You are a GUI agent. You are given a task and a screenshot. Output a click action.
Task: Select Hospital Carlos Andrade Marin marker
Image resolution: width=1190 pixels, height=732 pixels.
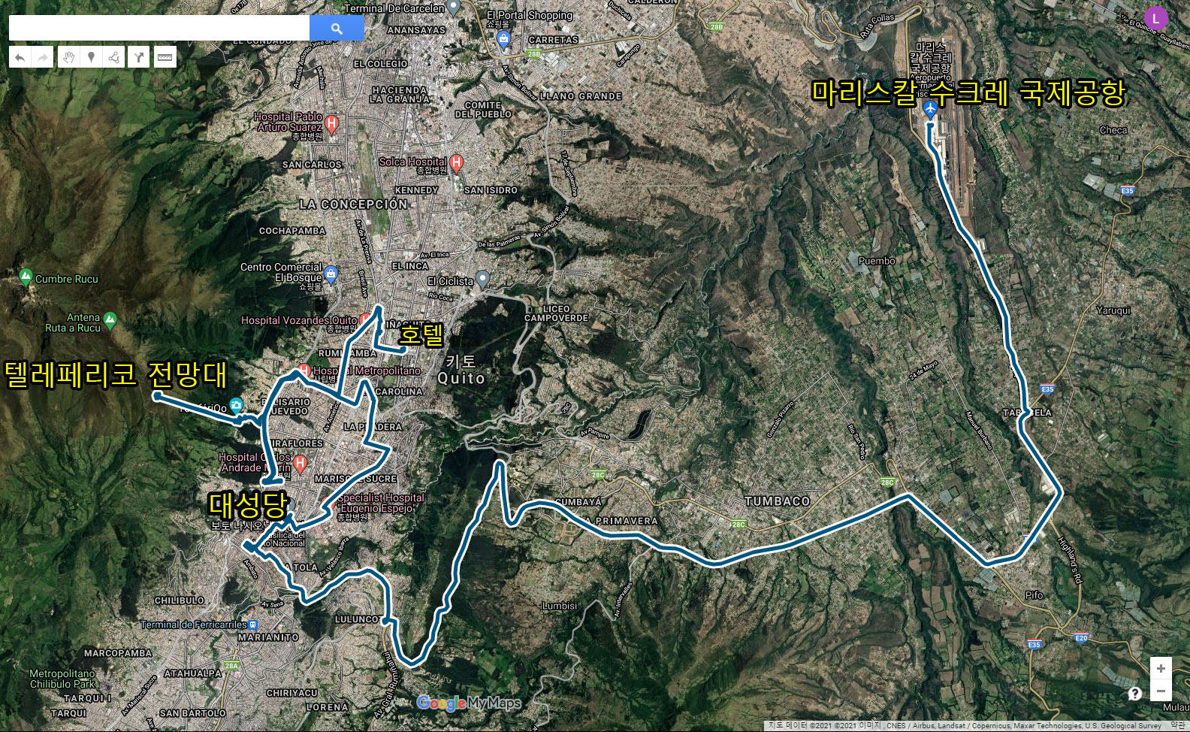click(x=300, y=463)
